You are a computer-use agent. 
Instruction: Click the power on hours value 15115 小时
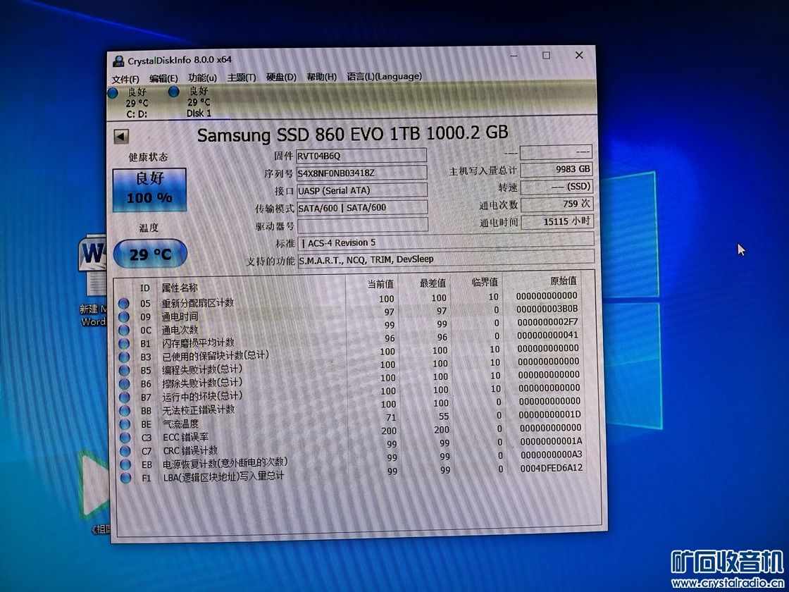pos(557,221)
